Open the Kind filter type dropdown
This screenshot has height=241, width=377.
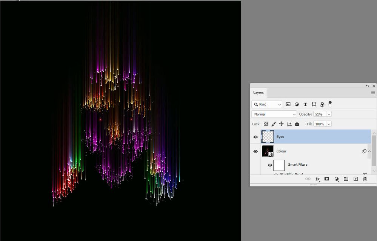pyautogui.click(x=267, y=104)
